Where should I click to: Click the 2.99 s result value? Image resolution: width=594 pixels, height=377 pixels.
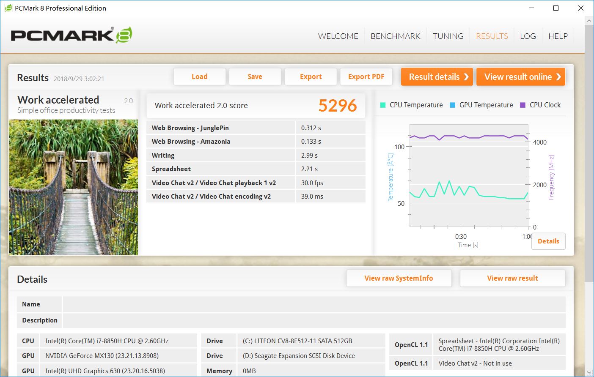tap(309, 156)
